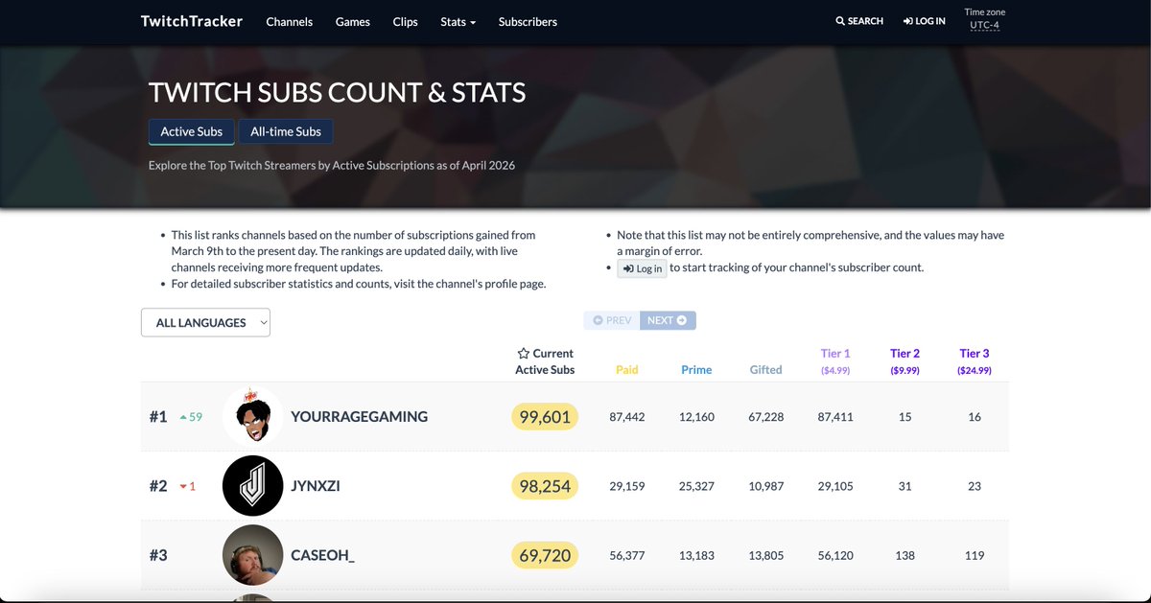The height and width of the screenshot is (603, 1151).
Task: Click the SEARCH magnifier link
Action: pos(859,21)
